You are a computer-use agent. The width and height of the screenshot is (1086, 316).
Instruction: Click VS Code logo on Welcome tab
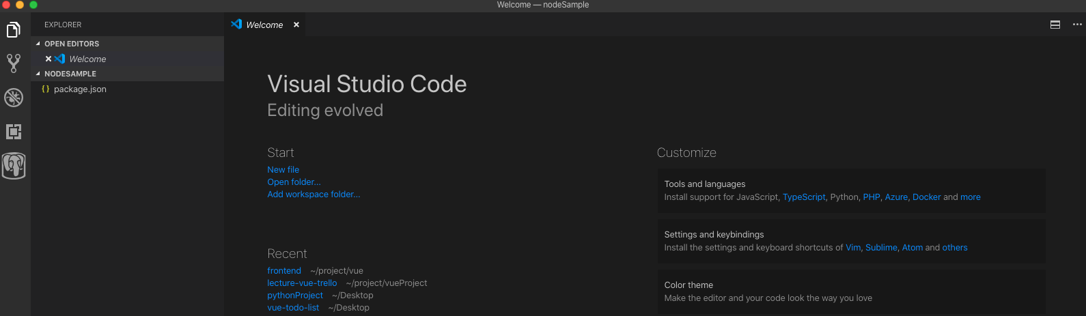[236, 24]
